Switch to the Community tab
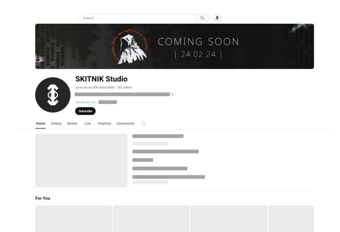The image size is (340, 232). 125,123
